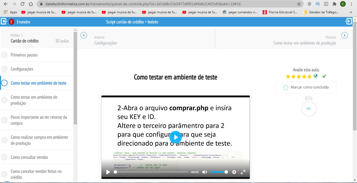
Task: Mute the video using the speaker icon
Action: [x=205, y=172]
